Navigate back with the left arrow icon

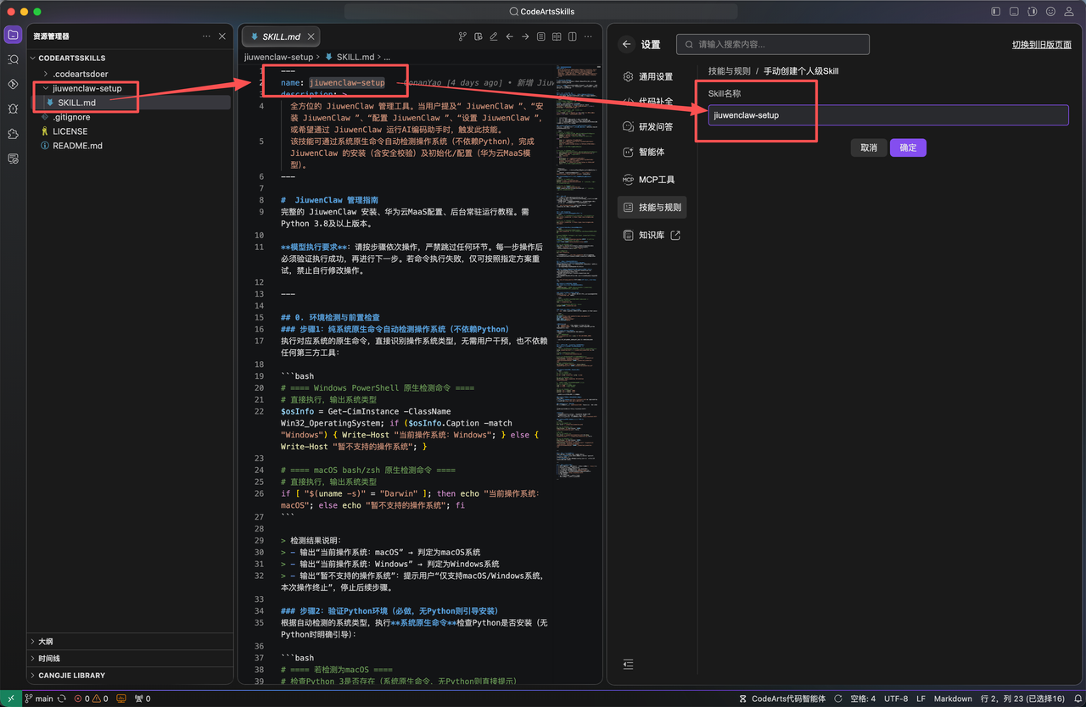click(509, 36)
